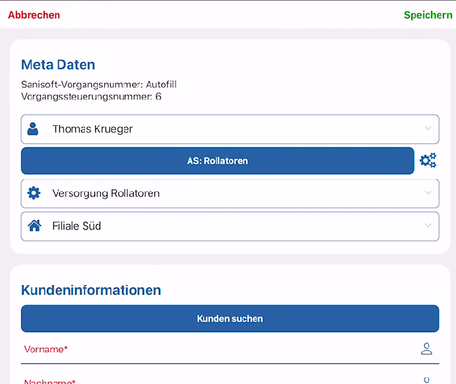Click the user icon in Thomas Krueger field
Viewport: 456px width, 384px height.
click(33, 129)
